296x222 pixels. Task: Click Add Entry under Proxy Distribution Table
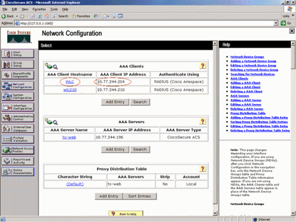pyautogui.click(x=109, y=196)
